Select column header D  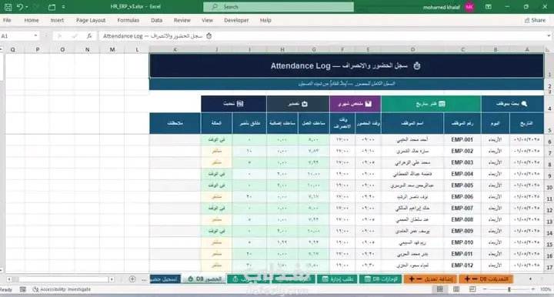click(412, 50)
